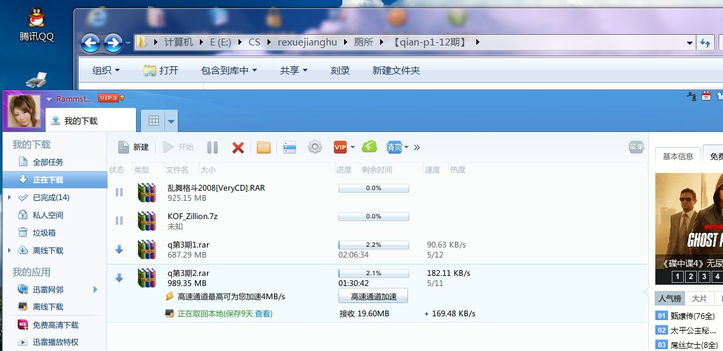Click the 新建 new download task button
Viewport: 723px width, 351px height.
[133, 147]
